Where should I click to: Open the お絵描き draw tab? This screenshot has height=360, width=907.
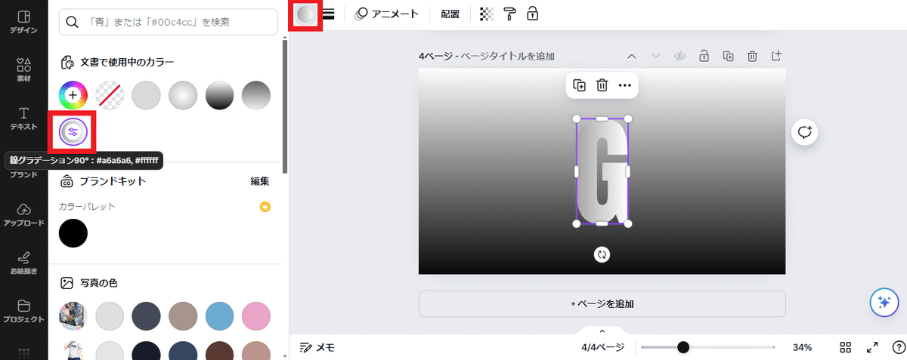(23, 263)
